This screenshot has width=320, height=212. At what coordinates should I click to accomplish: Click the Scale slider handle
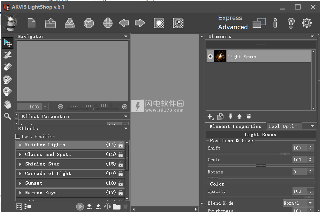tap(261, 165)
